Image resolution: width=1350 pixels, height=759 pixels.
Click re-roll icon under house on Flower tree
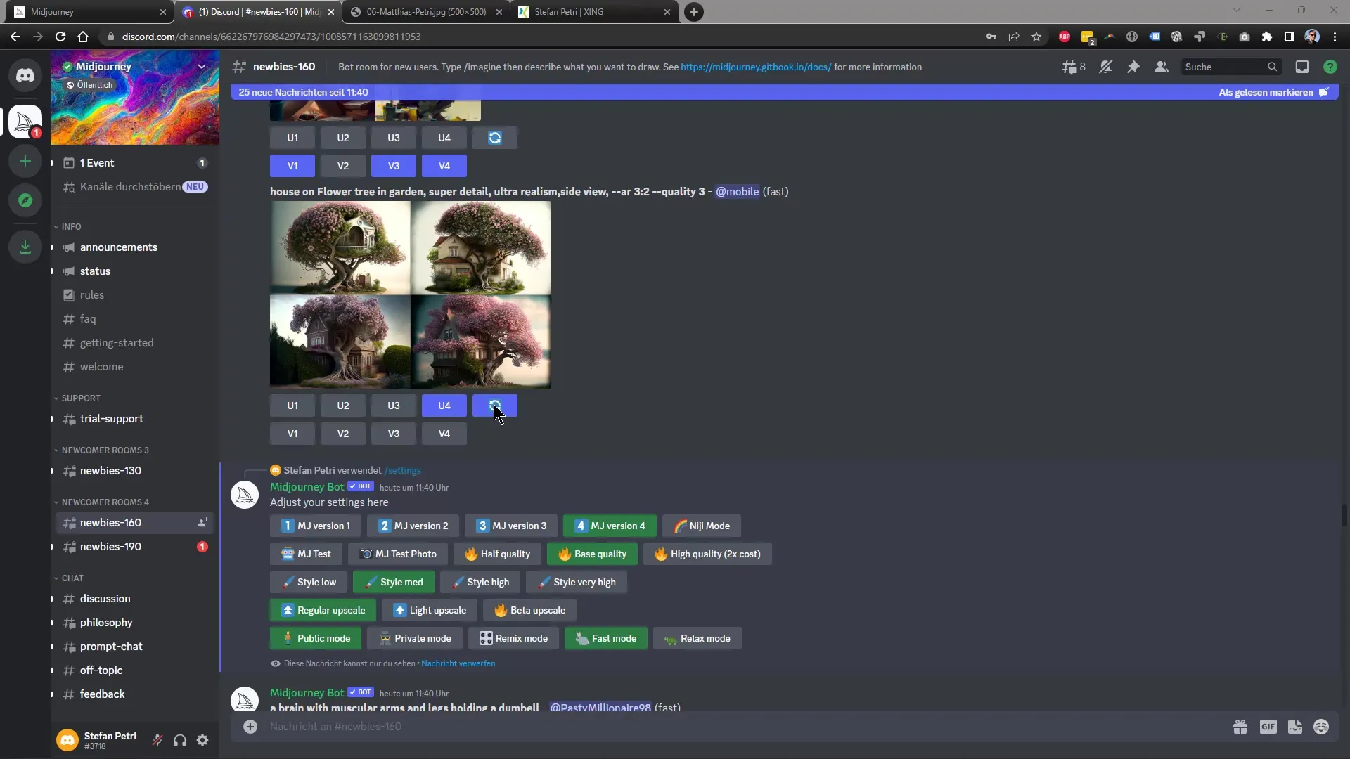[495, 406]
